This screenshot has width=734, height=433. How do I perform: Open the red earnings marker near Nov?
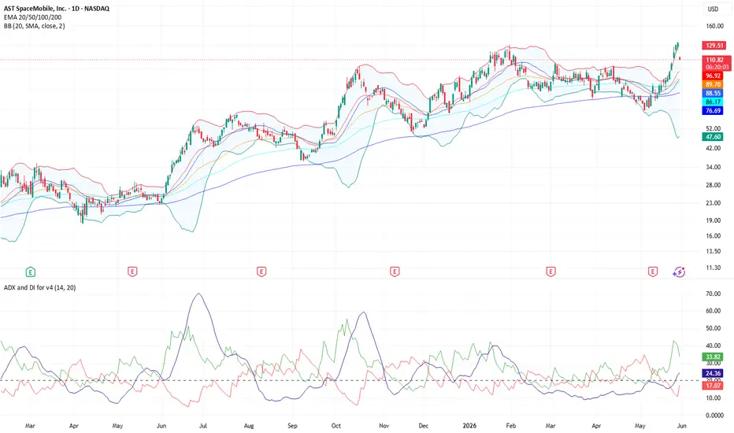click(x=395, y=272)
